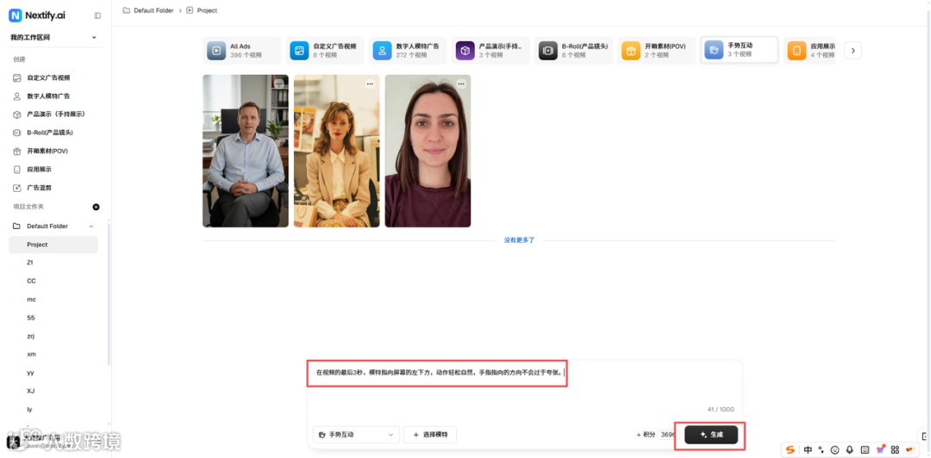This screenshot has height=458, width=931.
Task: Open the 手势互动 type dropdown
Action: point(356,435)
